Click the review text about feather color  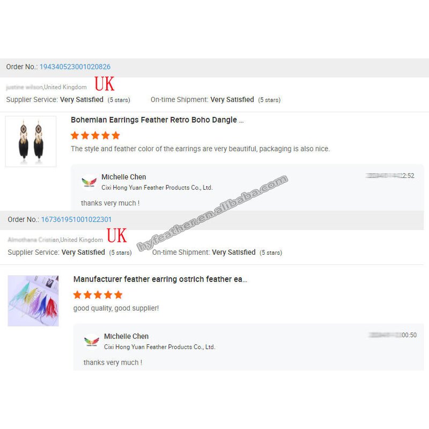(x=200, y=149)
